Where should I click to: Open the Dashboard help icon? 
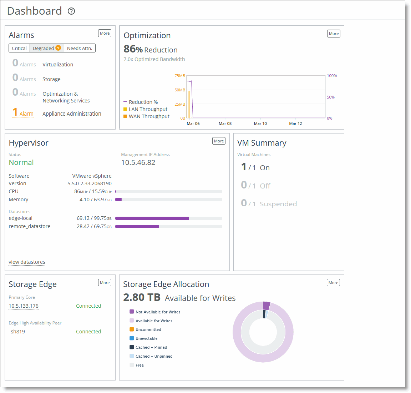pyautogui.click(x=71, y=11)
